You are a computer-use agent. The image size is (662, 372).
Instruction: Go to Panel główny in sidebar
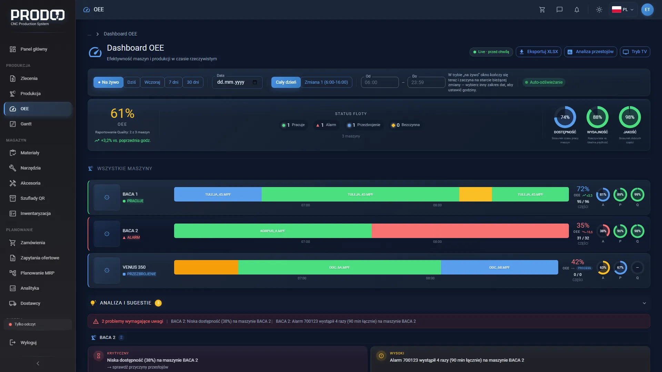[x=38, y=49]
